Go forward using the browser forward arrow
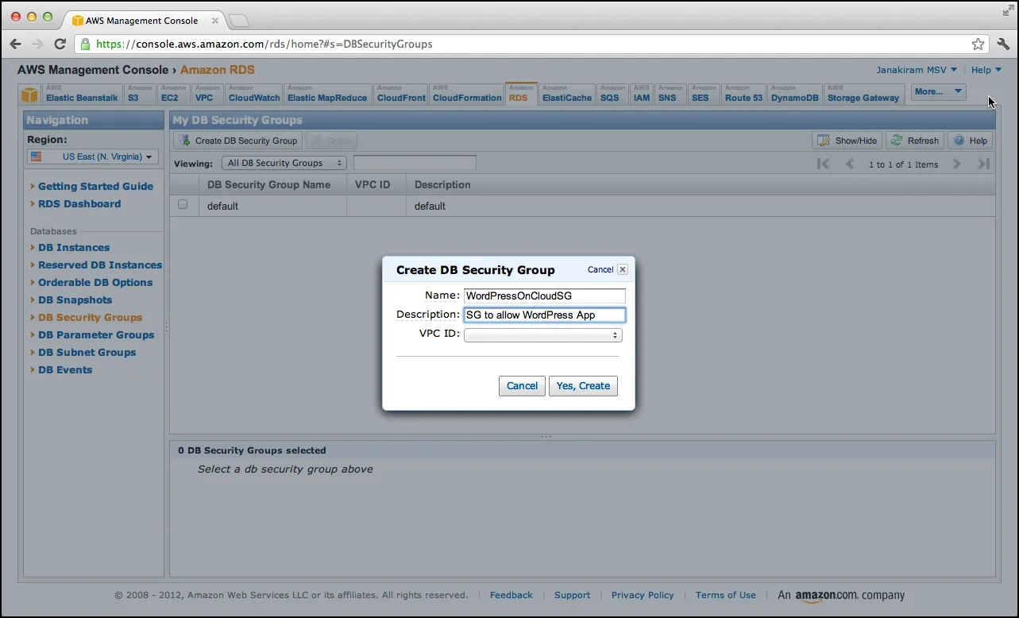The width and height of the screenshot is (1019, 618). pos(37,44)
